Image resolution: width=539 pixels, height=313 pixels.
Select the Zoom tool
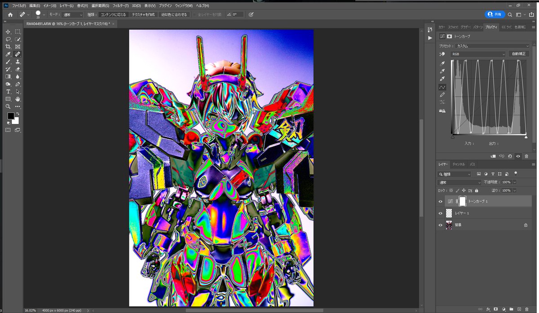pos(8,106)
